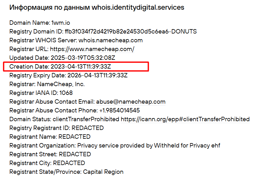
Task: Click the heading mentioning whois.identitydigital.services
Action: click(x=97, y=8)
